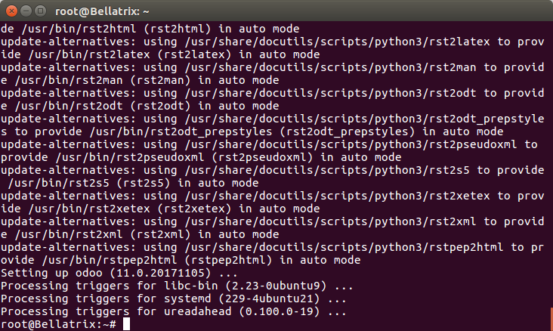Click the (rst2pseudoxml) text in output
The width and height of the screenshot is (553, 331).
click(262, 157)
